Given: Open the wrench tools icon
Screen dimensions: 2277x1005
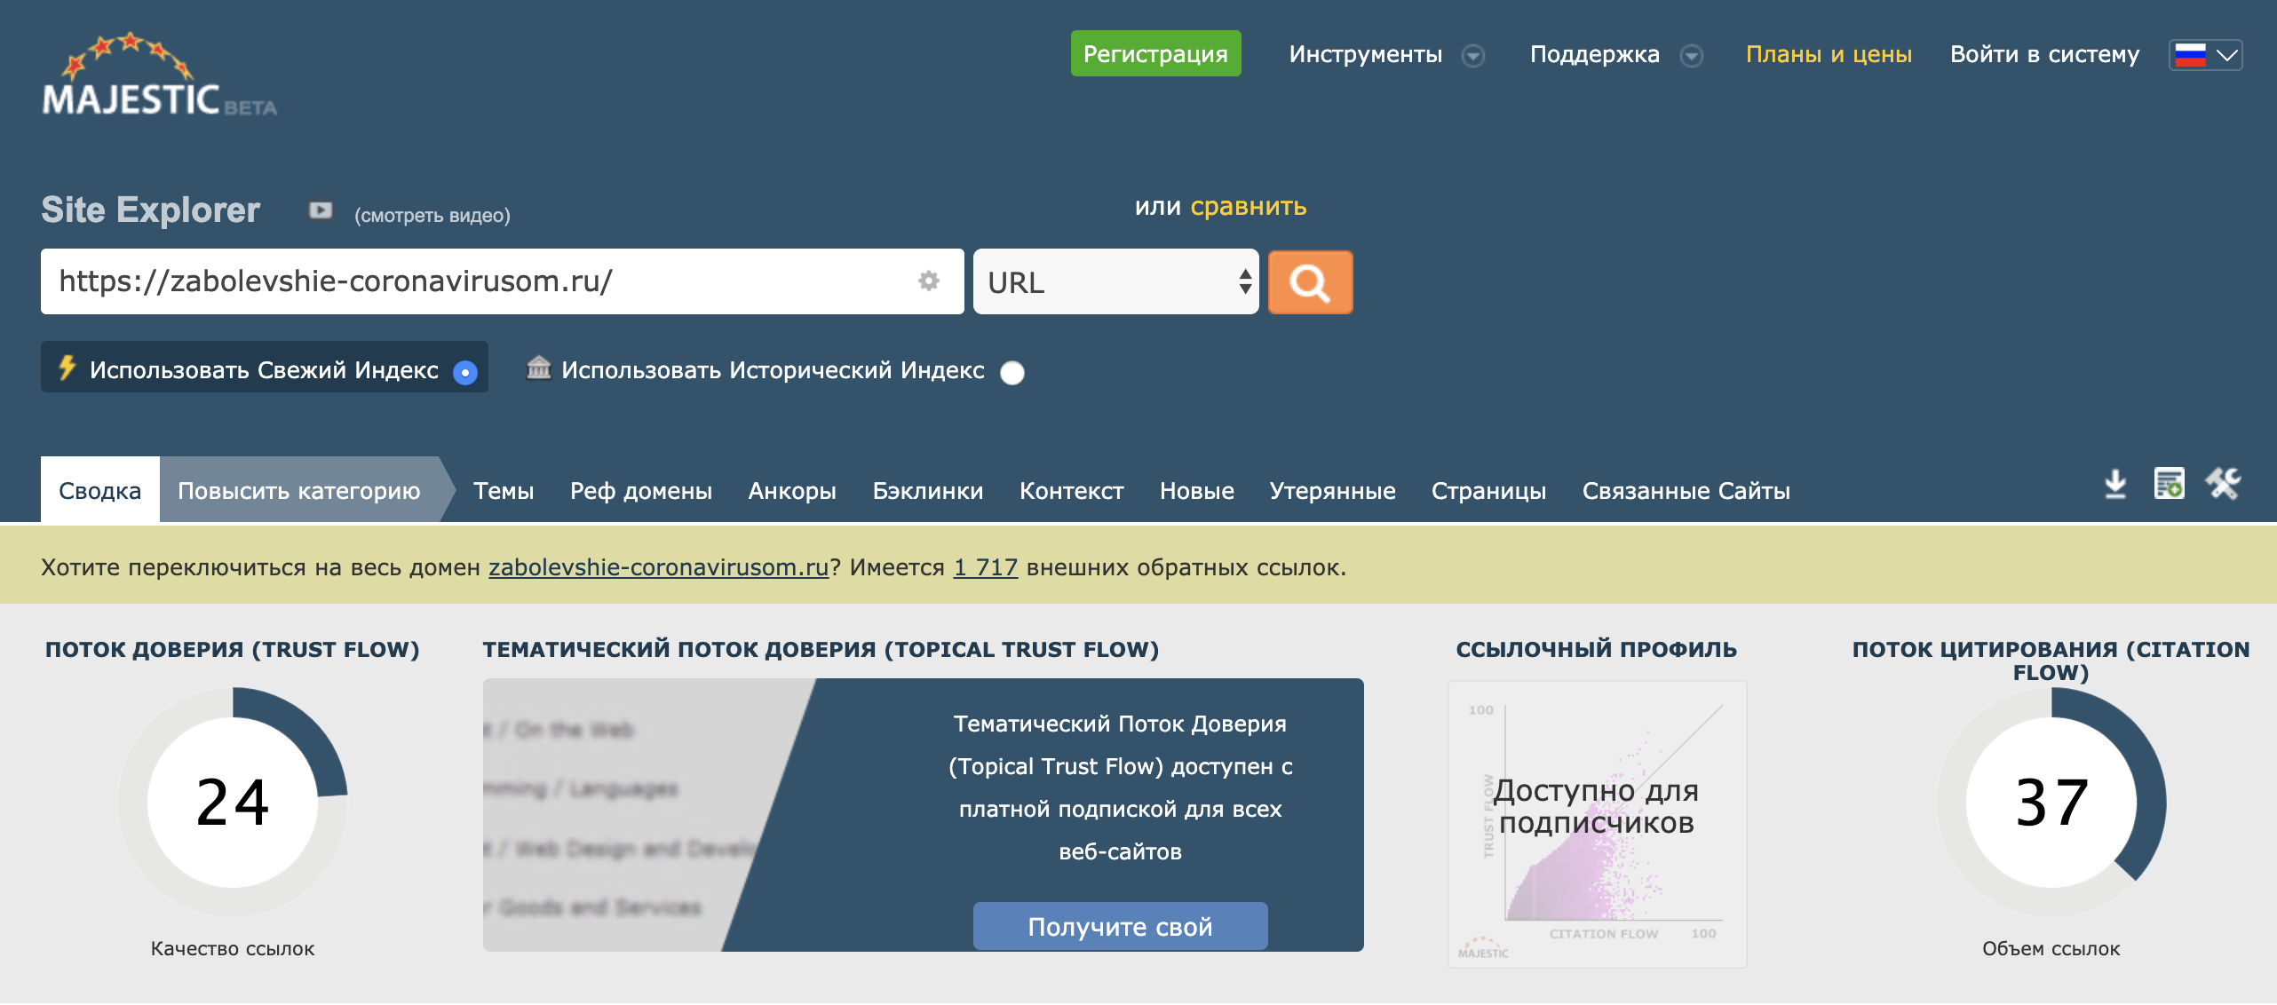Looking at the screenshot, I should pos(2224,485).
